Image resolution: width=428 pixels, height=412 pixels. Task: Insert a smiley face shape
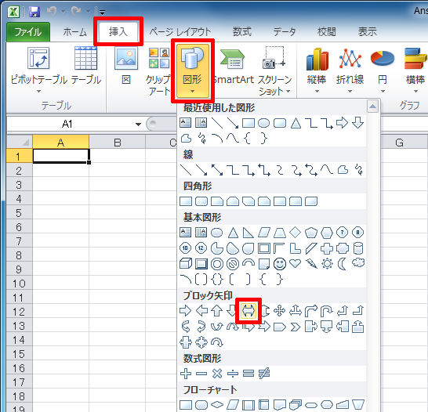coord(280,264)
